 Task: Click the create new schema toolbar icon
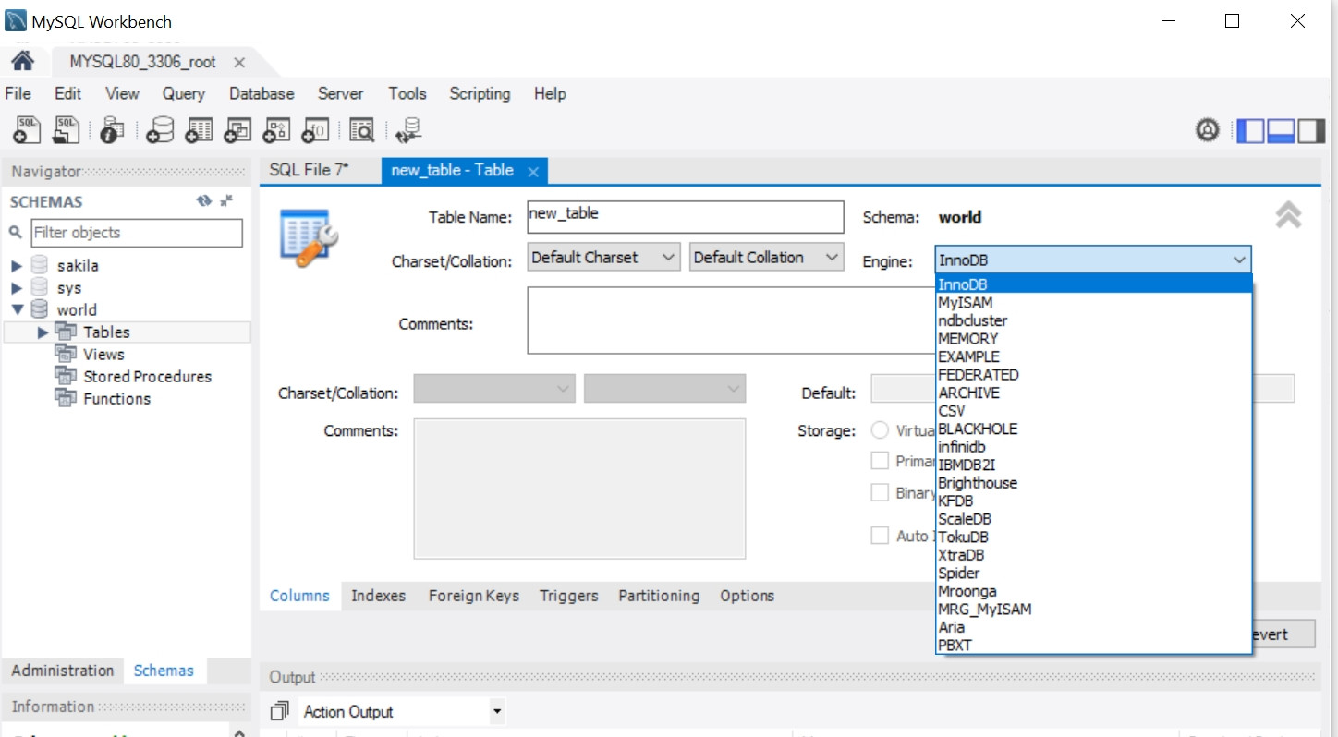tap(160, 130)
